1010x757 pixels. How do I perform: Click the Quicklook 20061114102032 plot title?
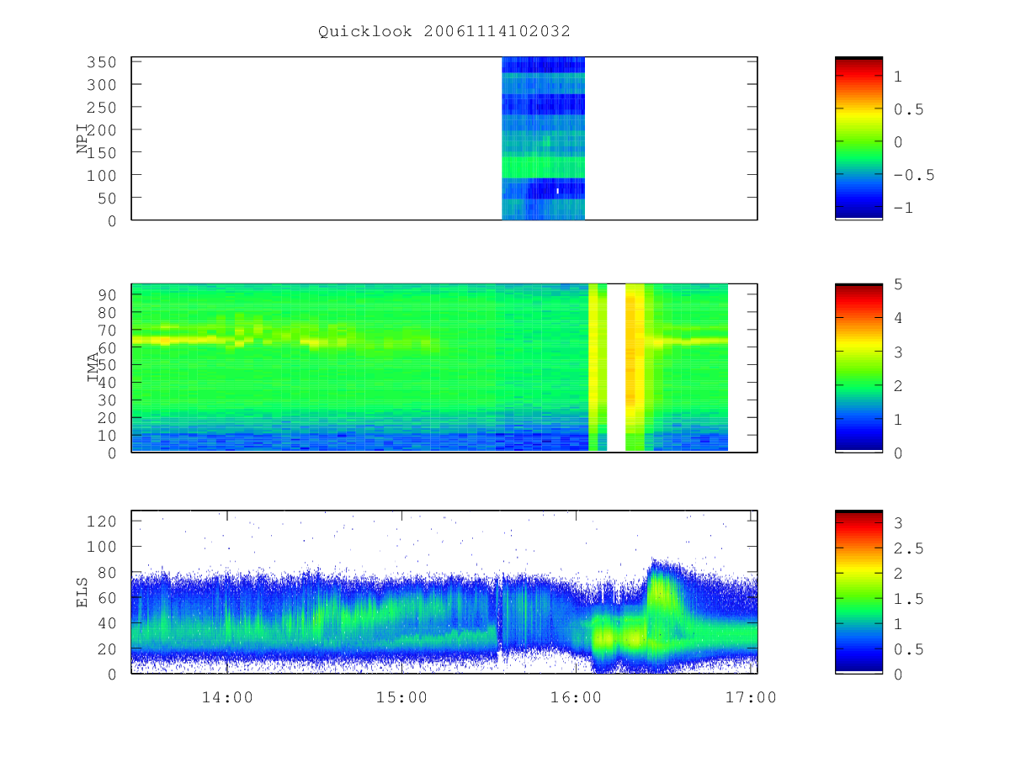pyautogui.click(x=444, y=32)
